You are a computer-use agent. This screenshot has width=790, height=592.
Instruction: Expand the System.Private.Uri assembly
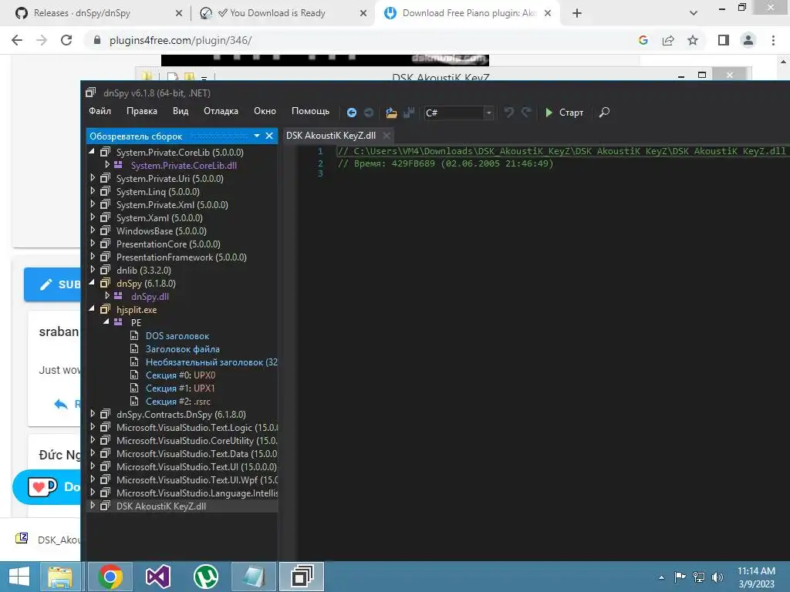tap(93, 178)
